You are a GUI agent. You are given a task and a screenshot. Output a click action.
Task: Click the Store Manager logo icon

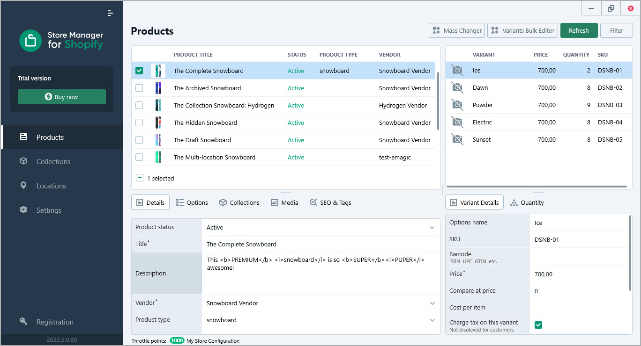[x=30, y=41]
